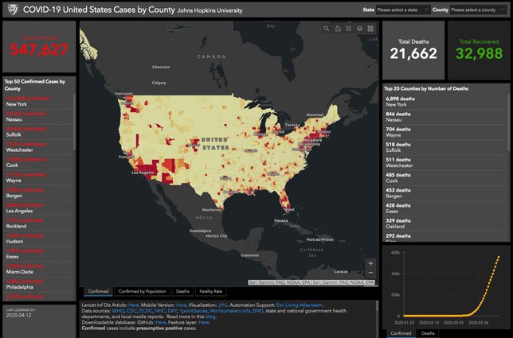
Task: Open the layer list stack icon
Action: [359, 29]
